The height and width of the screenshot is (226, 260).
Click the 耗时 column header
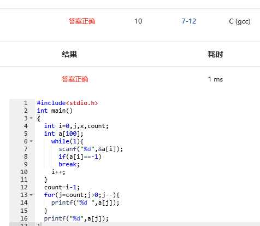[215, 54]
